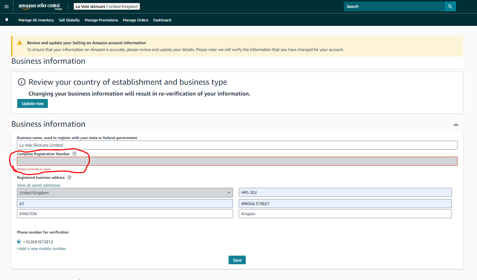Click the 'Please provide a value' error text
The image size is (477, 280).
[34, 169]
